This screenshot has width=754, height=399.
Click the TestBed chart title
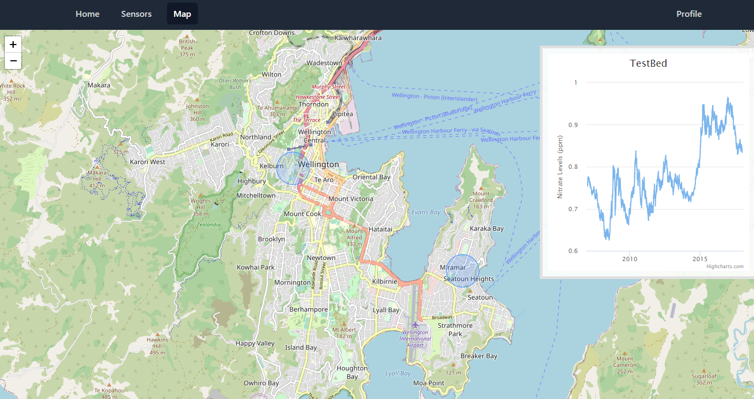click(x=649, y=64)
